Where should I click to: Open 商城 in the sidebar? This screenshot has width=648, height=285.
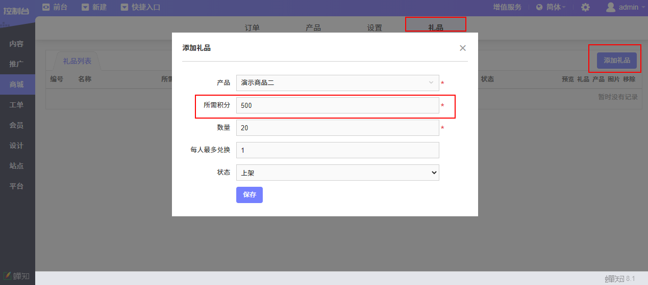pyautogui.click(x=17, y=84)
